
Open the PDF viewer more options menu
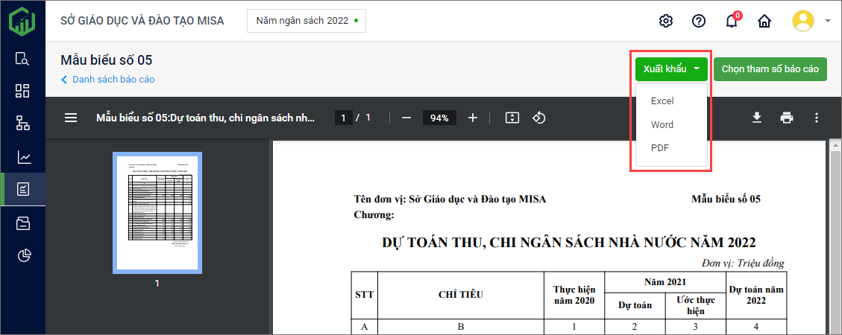pyautogui.click(x=817, y=118)
